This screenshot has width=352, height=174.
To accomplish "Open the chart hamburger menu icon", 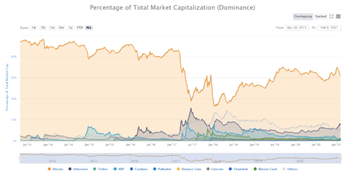I will click(x=338, y=16).
